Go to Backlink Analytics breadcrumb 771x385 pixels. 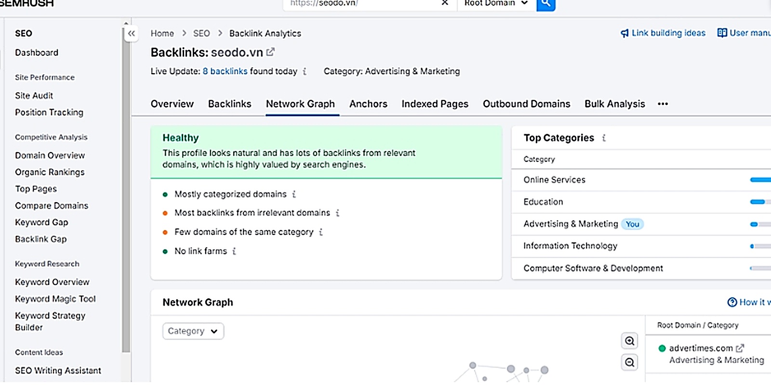point(265,33)
